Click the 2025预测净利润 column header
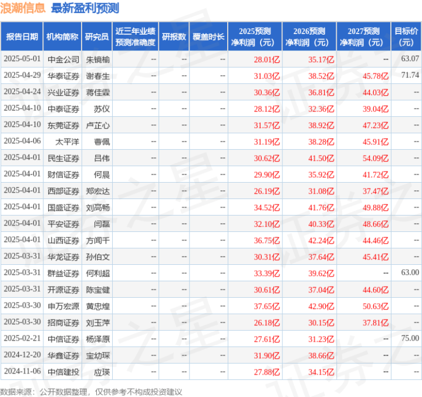Viewport: 422px width, 397px height. click(255, 36)
